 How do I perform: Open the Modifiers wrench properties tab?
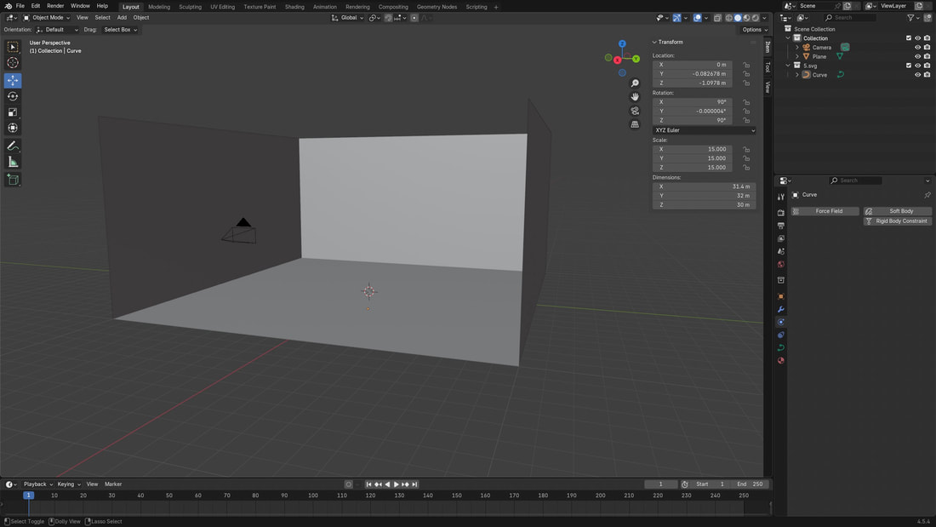(781, 309)
